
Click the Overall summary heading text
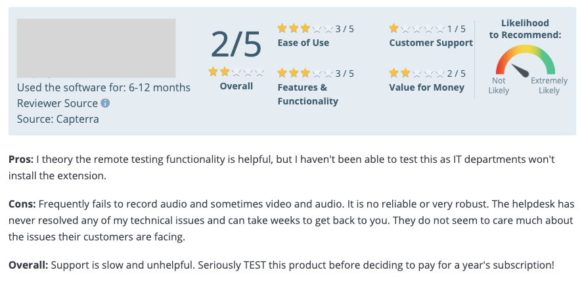29,265
